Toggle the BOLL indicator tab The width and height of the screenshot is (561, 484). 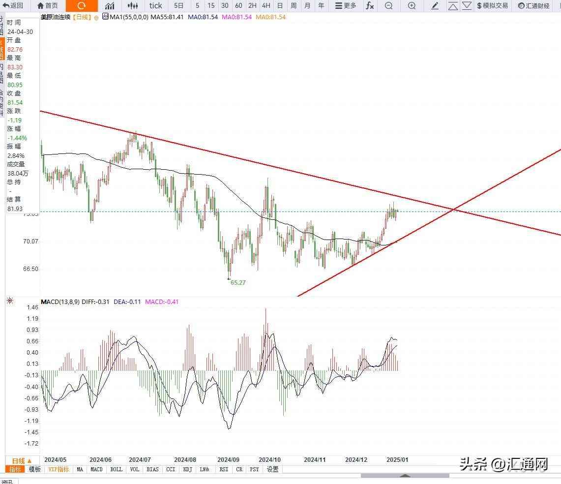(x=117, y=469)
